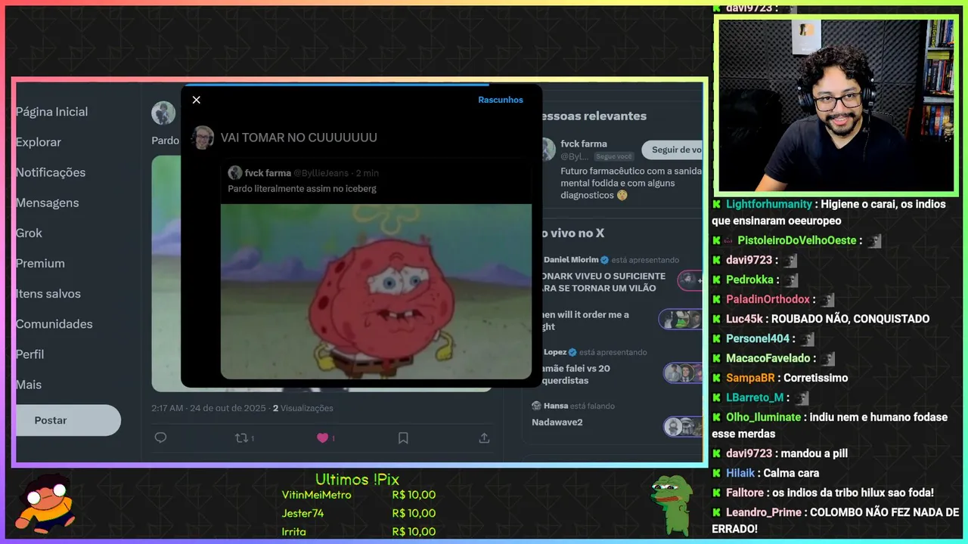968x544 pixels.
Task: Click tweet timestamp 2:17 AM
Action: 167,408
